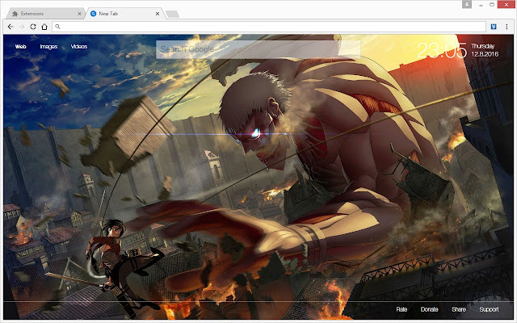Click the Support link
Screen dimensions: 517x323
pos(489,309)
